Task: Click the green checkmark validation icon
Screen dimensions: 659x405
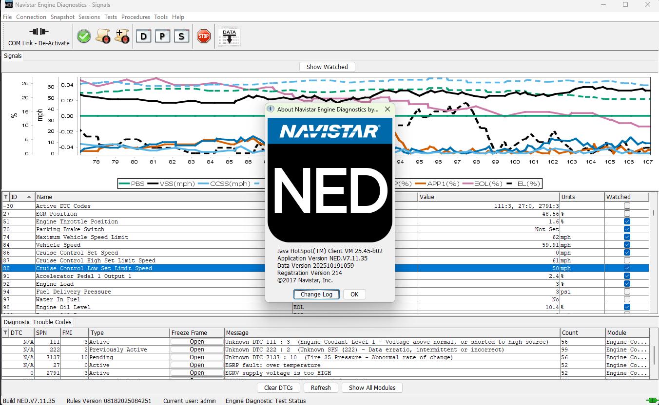Action: click(83, 36)
